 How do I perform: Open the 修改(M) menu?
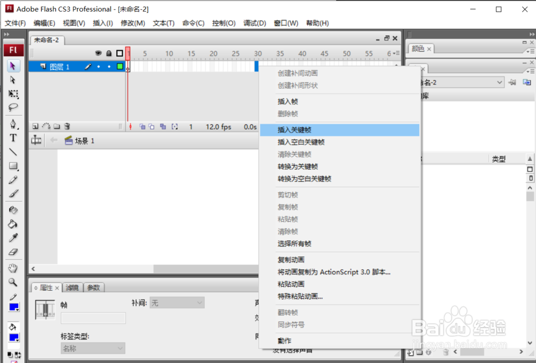click(132, 23)
